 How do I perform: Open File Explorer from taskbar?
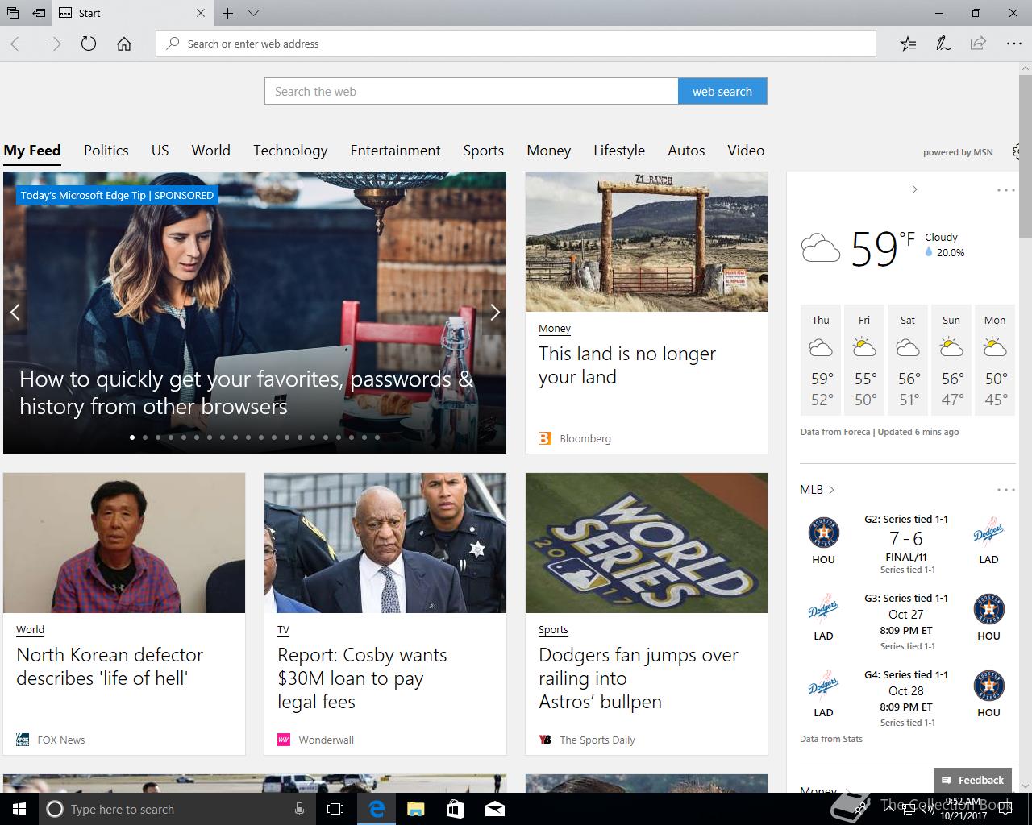pyautogui.click(x=415, y=809)
